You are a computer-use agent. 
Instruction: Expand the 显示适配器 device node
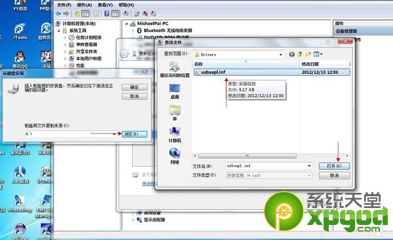[134, 220]
